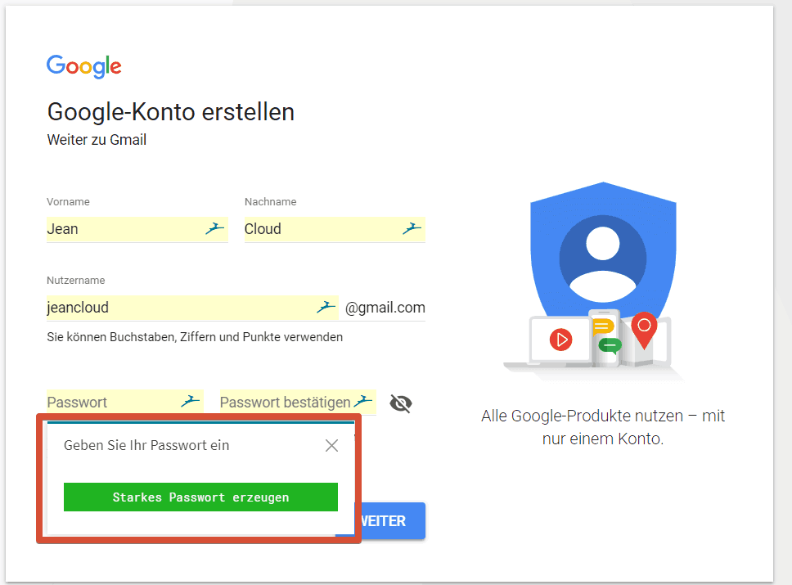
Task: Click the 'Alle Google-Produkte nutzen' caption
Action: [x=602, y=427]
